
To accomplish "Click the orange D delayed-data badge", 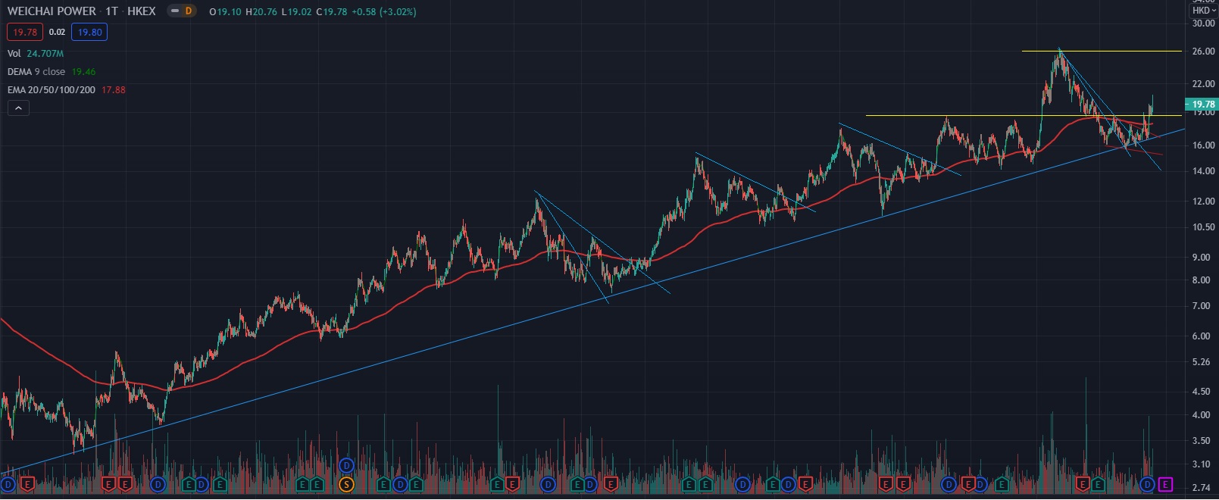I will pos(188,11).
